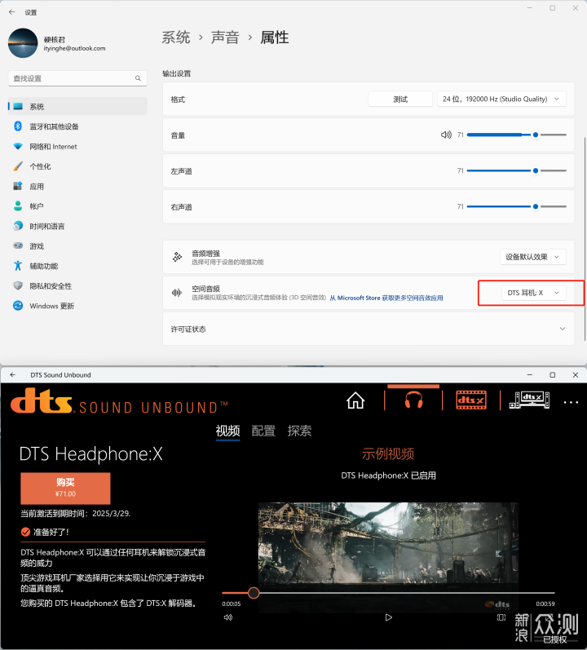This screenshot has width=587, height=650.
Task: Switch to the 配置 tab
Action: [x=263, y=431]
